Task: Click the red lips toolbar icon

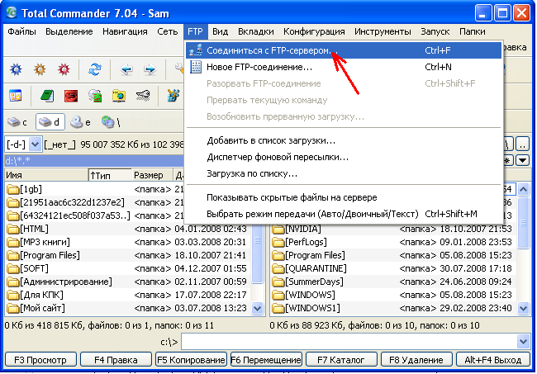Action: [x=71, y=96]
